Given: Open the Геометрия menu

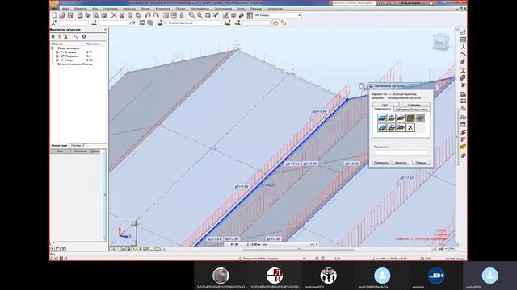Looking at the screenshot, I should click(111, 9).
